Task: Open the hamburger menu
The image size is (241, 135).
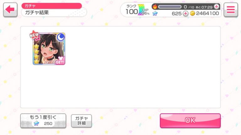Action: pyautogui.click(x=231, y=10)
